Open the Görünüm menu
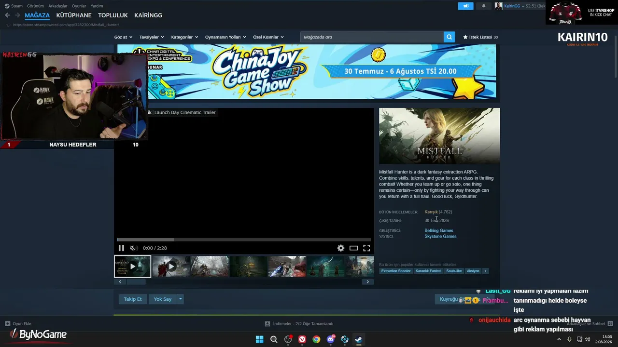Image resolution: width=618 pixels, height=347 pixels. (35, 6)
